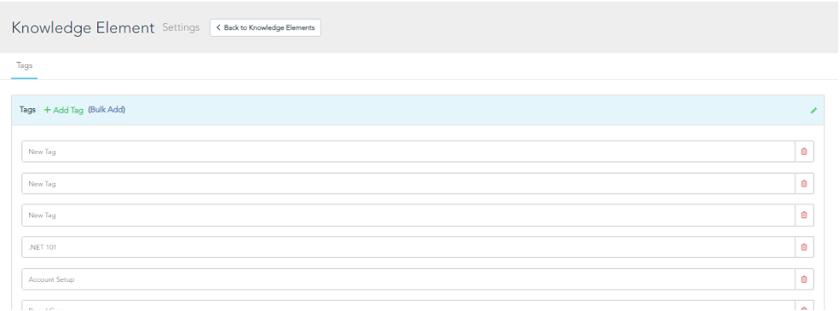Click the + Add Tag link
840x311 pixels.
[x=64, y=110]
